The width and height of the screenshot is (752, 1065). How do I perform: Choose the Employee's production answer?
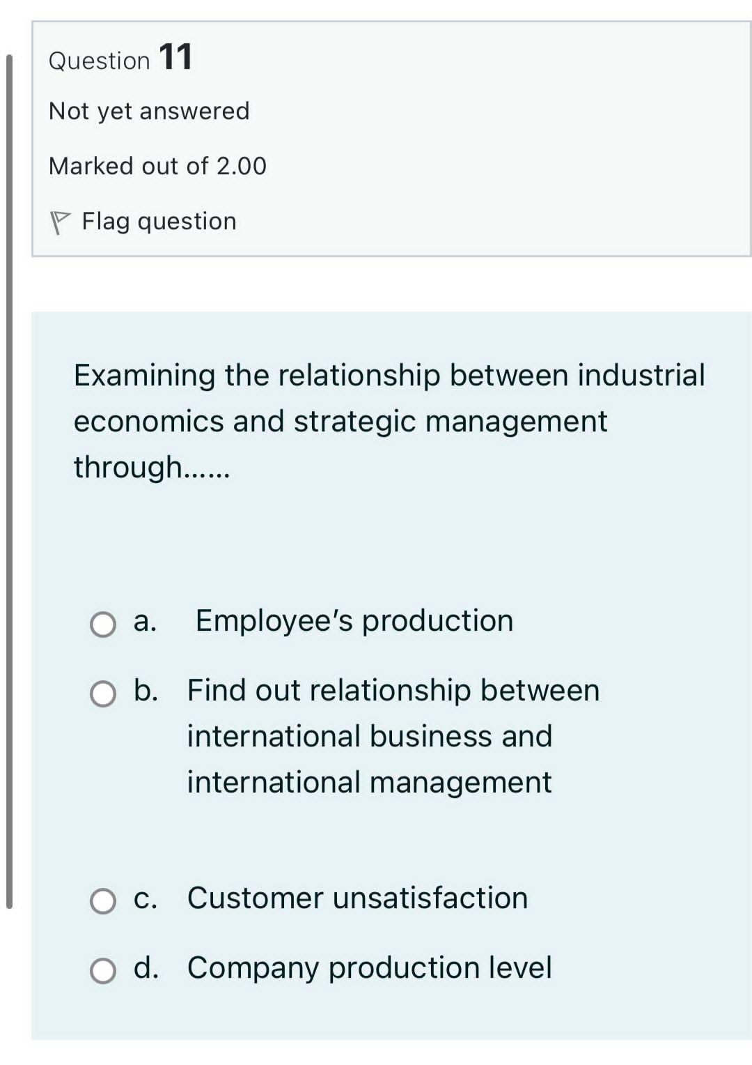pos(353,620)
